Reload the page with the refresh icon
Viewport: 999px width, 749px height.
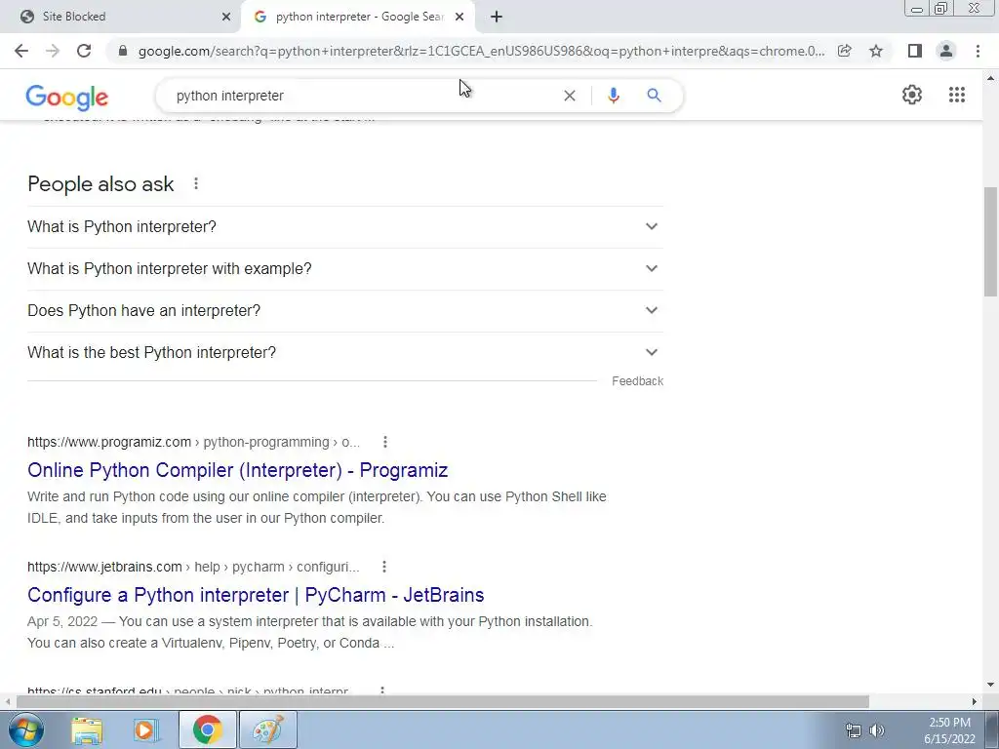coord(84,51)
